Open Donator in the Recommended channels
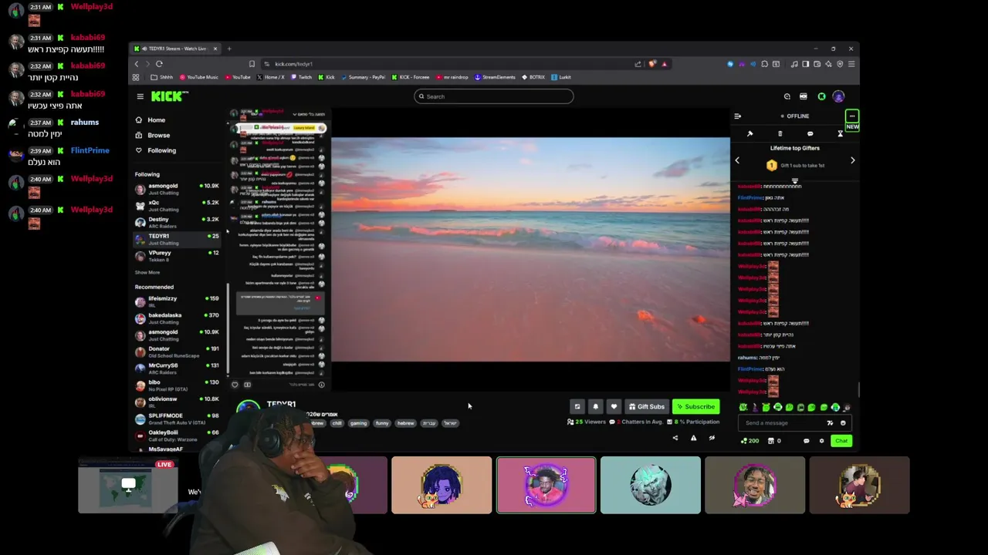The height and width of the screenshot is (555, 988). (177, 351)
